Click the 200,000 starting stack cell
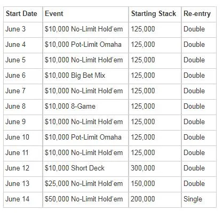The height and width of the screenshot is (219, 223). (x=155, y=200)
